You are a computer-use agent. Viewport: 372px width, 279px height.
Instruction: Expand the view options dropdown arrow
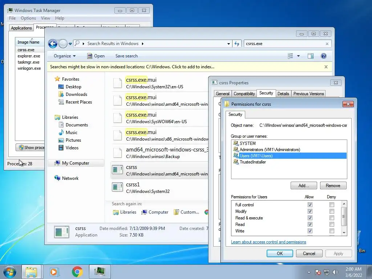[x=299, y=56]
